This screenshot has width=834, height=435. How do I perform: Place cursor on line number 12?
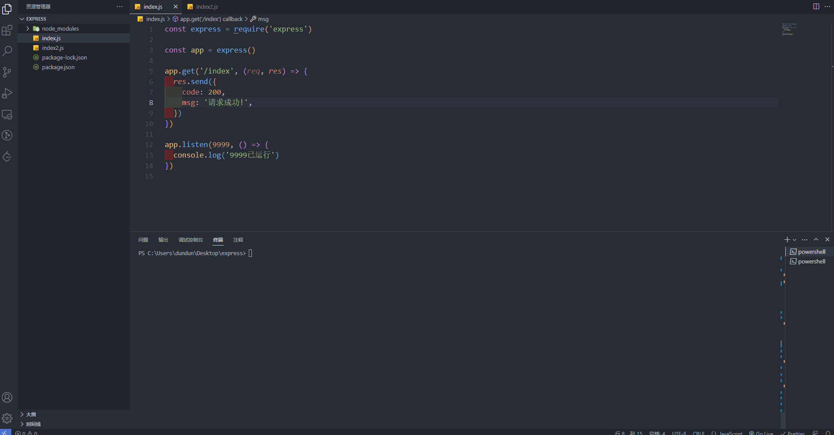(x=149, y=144)
